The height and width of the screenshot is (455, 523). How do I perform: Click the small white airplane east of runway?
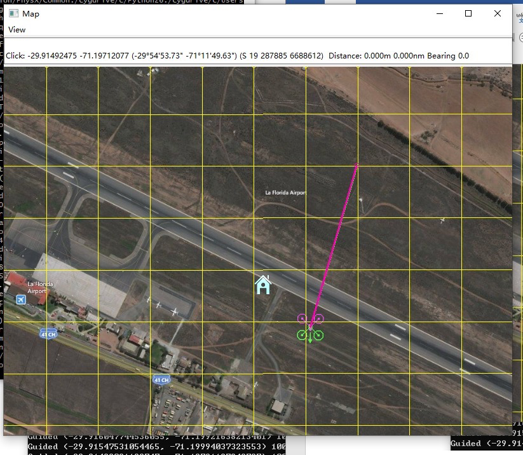pyautogui.click(x=442, y=221)
